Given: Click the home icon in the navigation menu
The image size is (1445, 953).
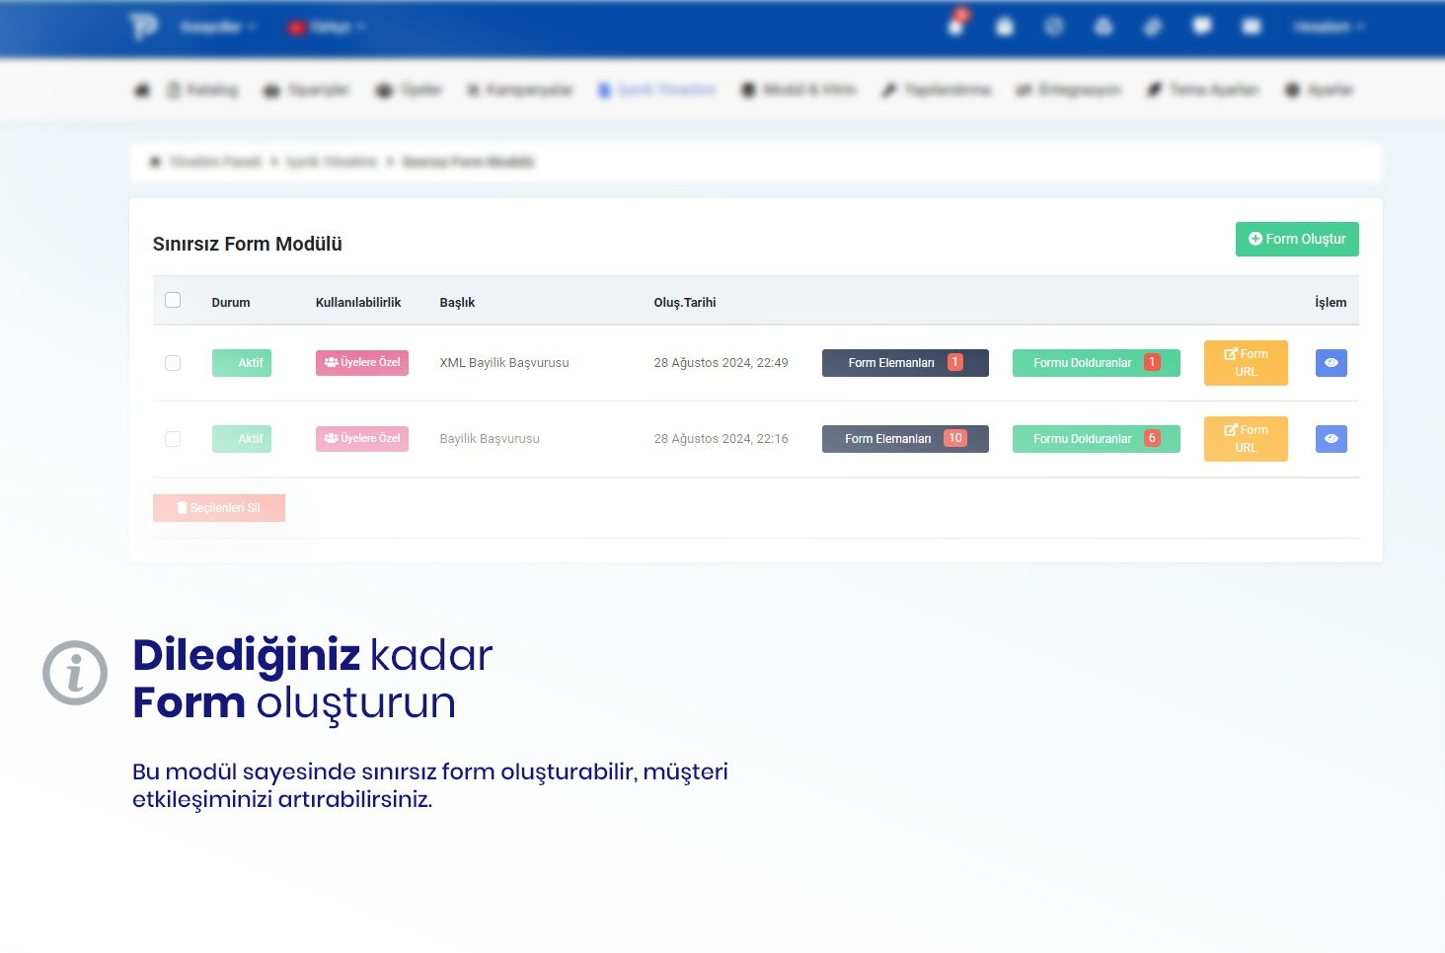Looking at the screenshot, I should coord(142,90).
